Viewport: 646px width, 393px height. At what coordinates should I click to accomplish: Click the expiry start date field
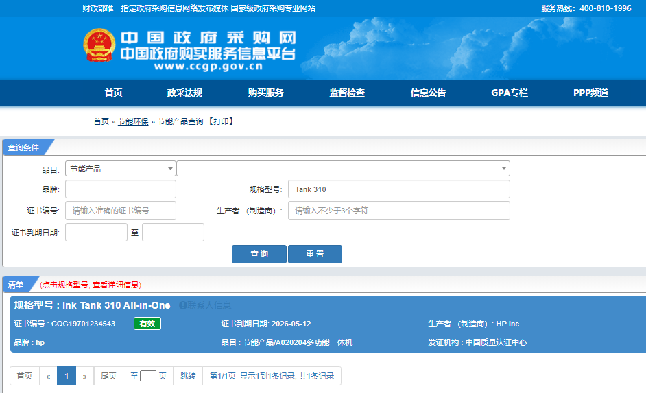click(x=96, y=233)
